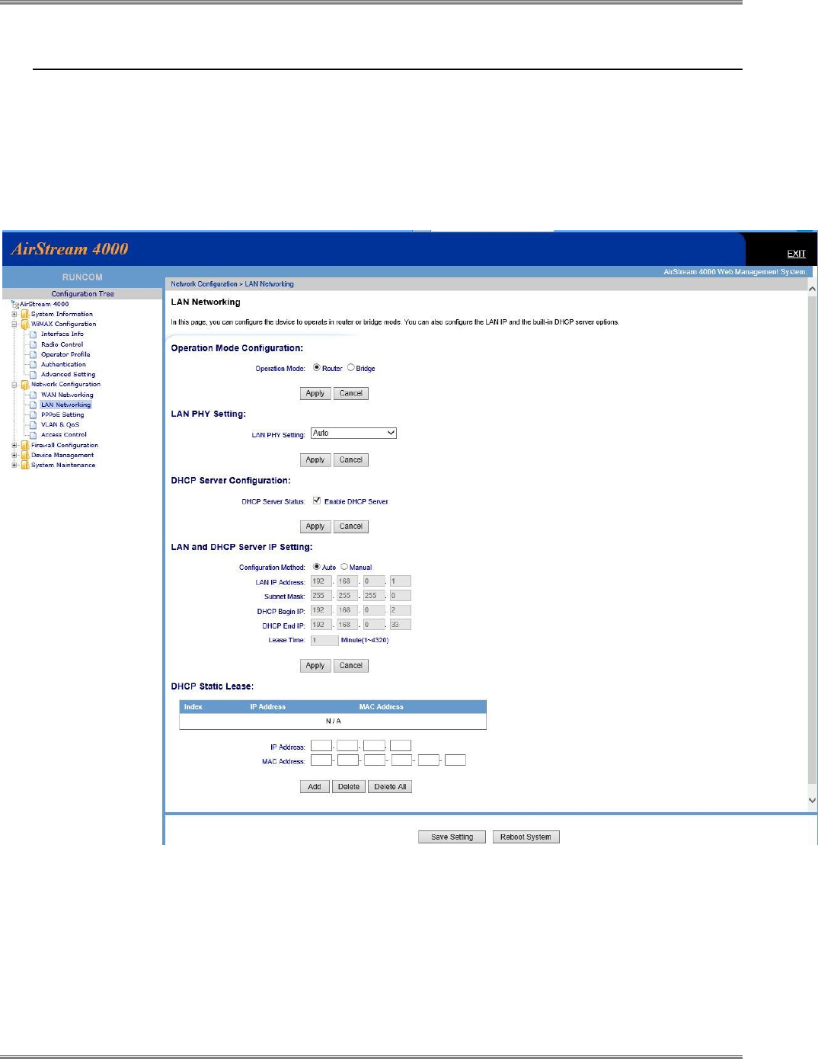Image resolution: width=818 pixels, height=1059 pixels.
Task: Click the System Information folder icon
Action: point(25,314)
